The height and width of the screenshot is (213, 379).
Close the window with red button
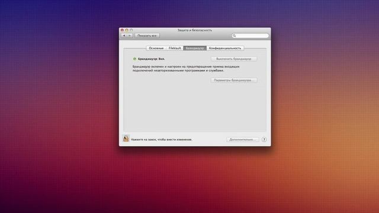pyautogui.click(x=122, y=30)
